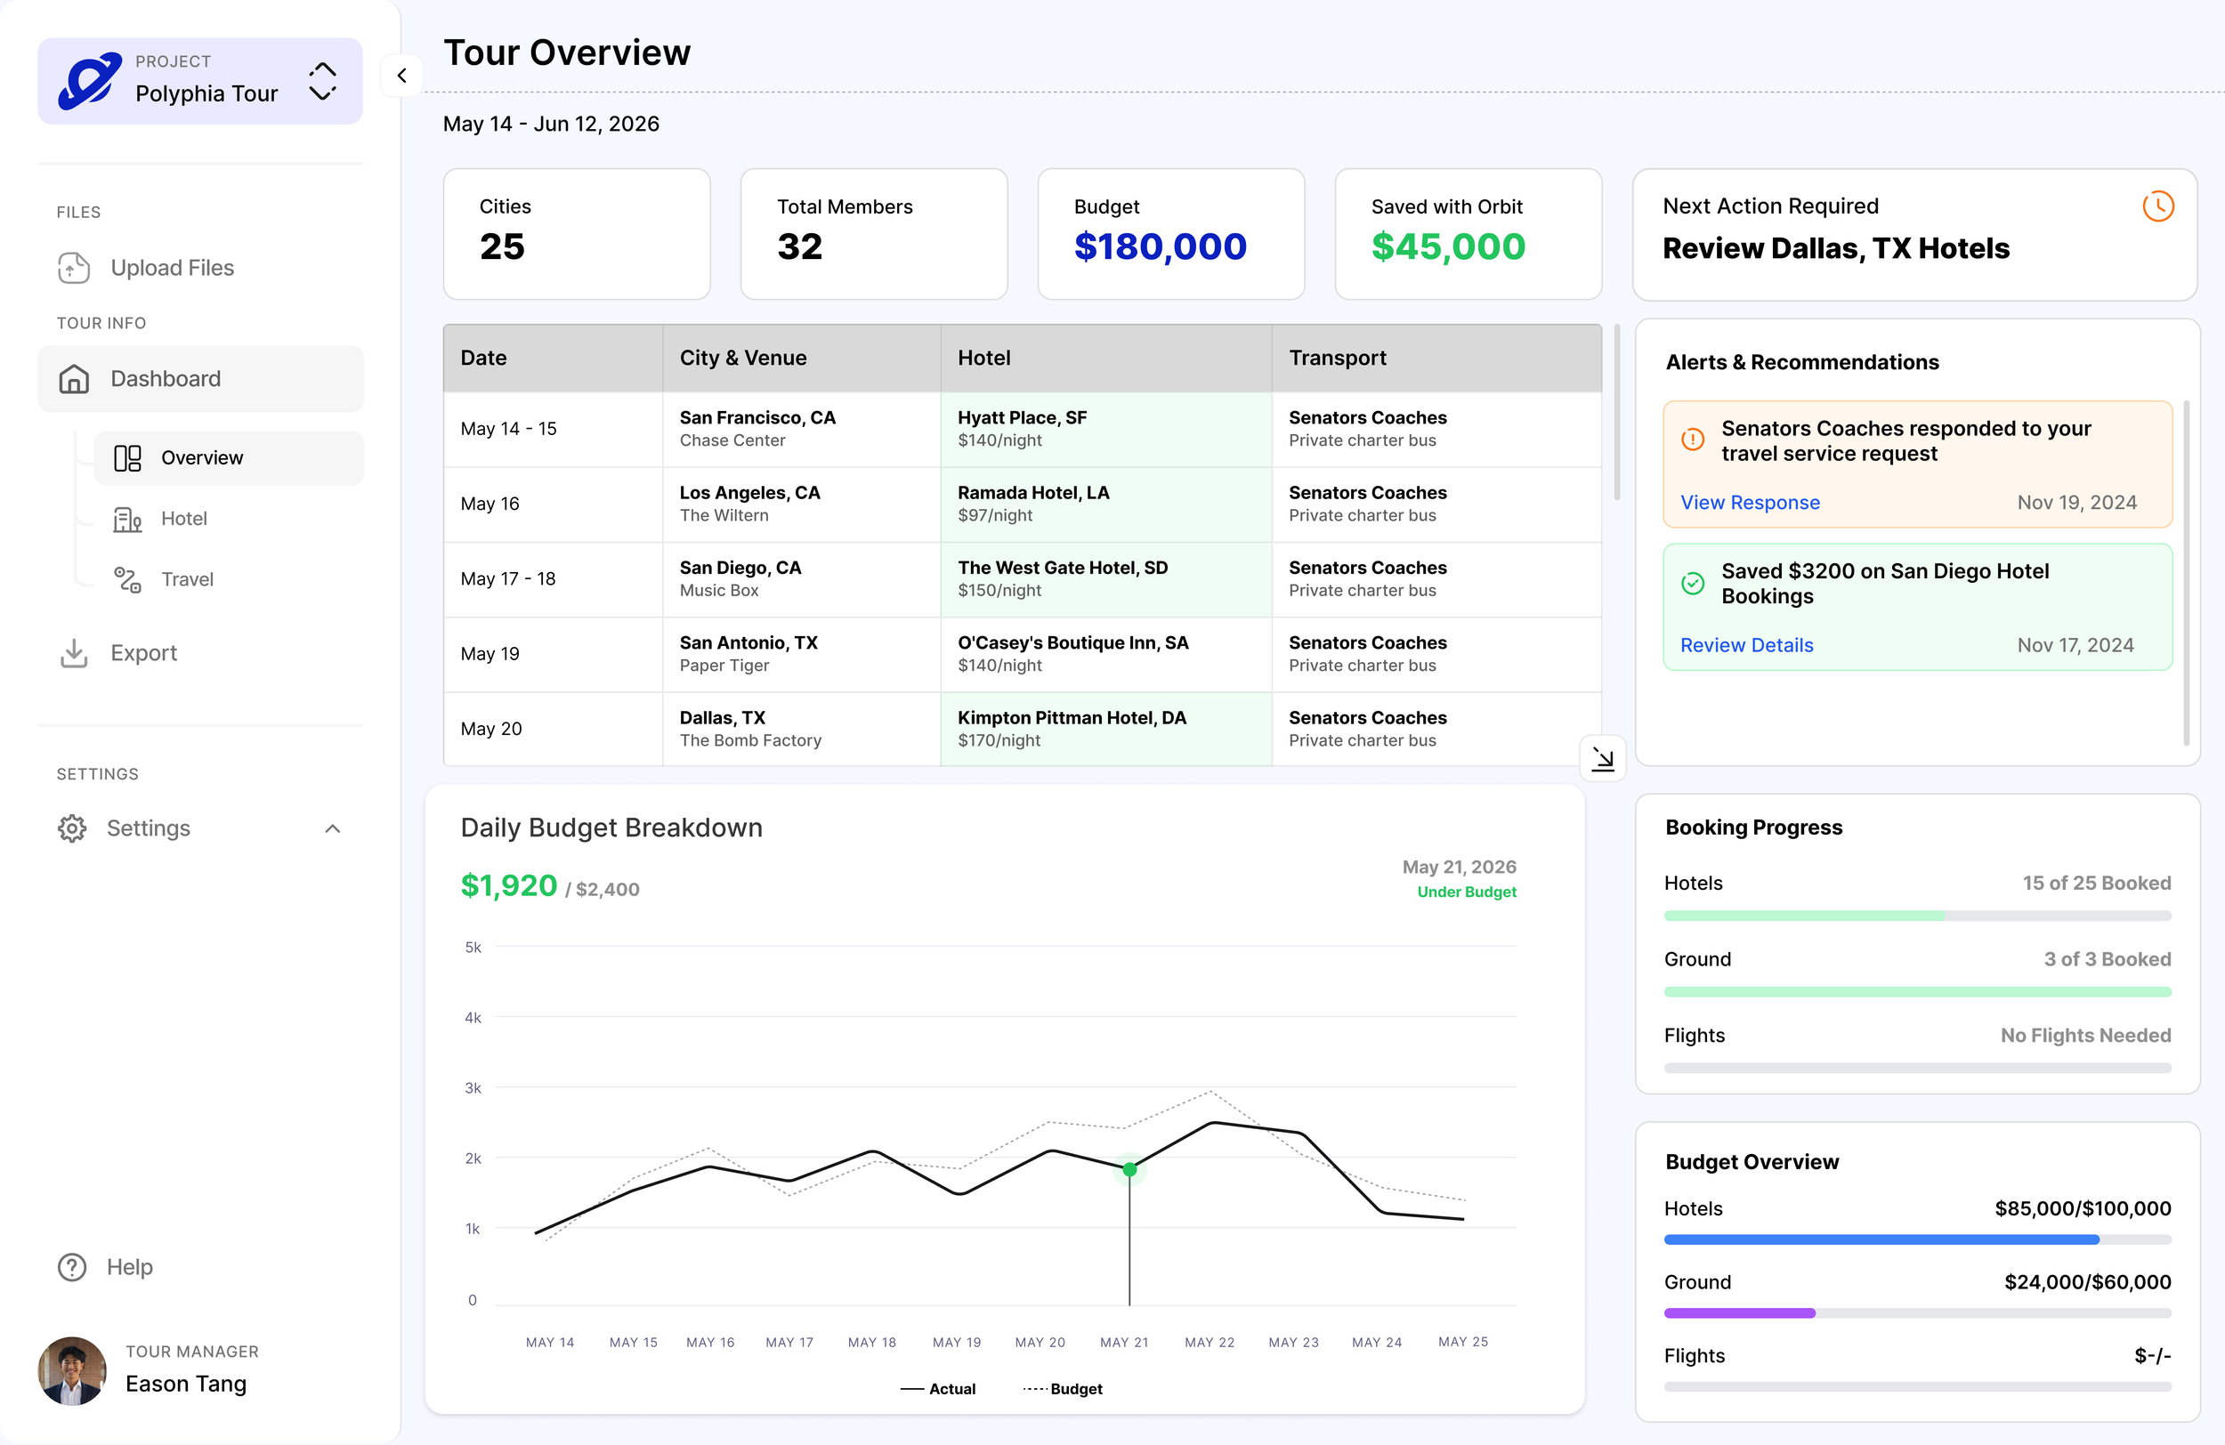Click Eason Tang's profile avatar
Viewport: 2225px width, 1445px height.
(x=72, y=1371)
